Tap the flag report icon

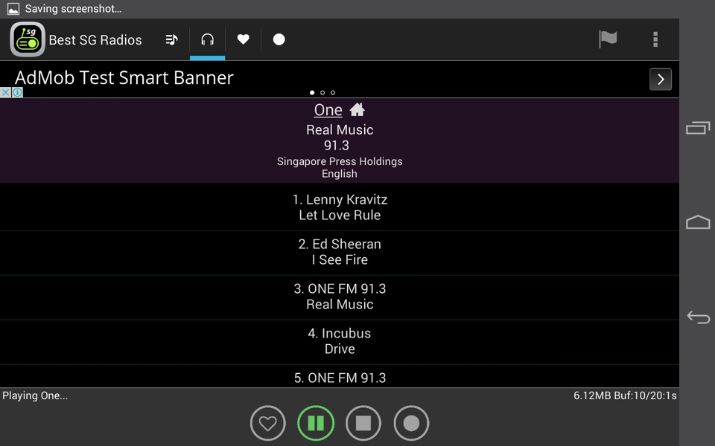[608, 39]
